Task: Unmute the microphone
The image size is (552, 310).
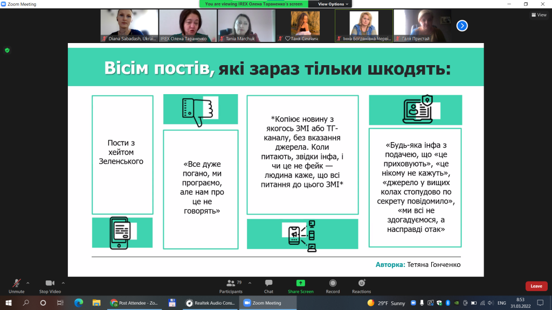Action: [x=16, y=286]
